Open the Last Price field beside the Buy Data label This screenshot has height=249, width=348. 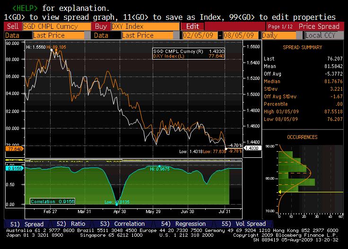[148, 35]
